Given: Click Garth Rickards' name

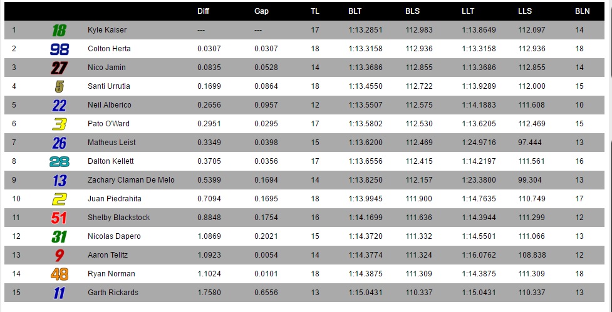Looking at the screenshot, I should click(113, 293).
